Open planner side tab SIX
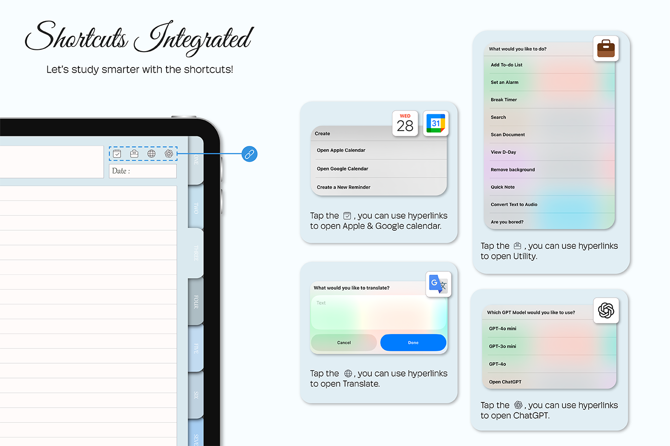Screen dimensions: 670x446 [x=196, y=395]
